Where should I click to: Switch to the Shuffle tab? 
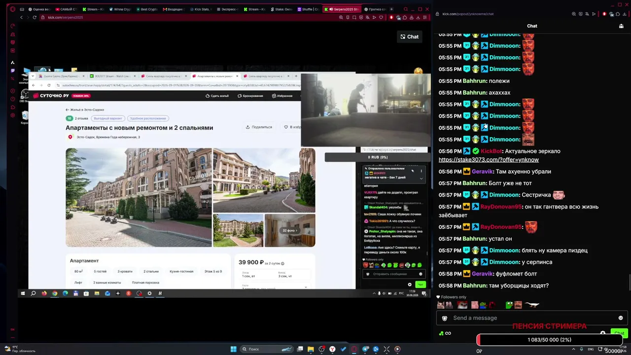(x=308, y=9)
